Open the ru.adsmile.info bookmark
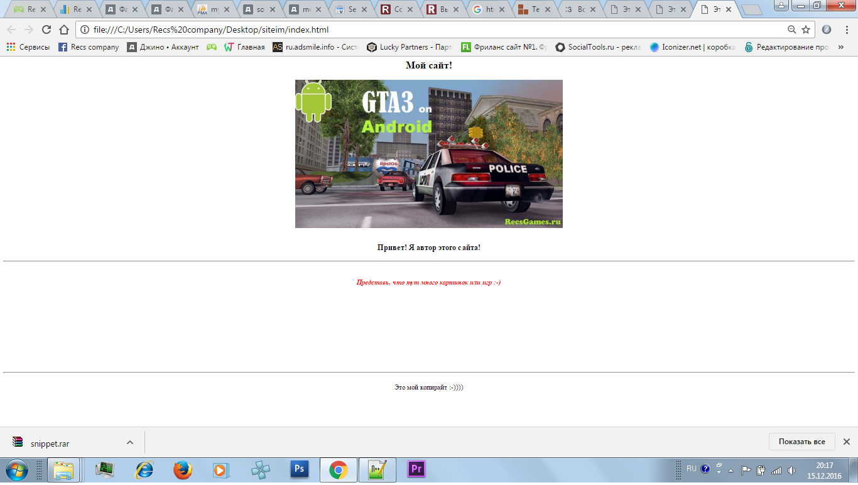 point(316,47)
